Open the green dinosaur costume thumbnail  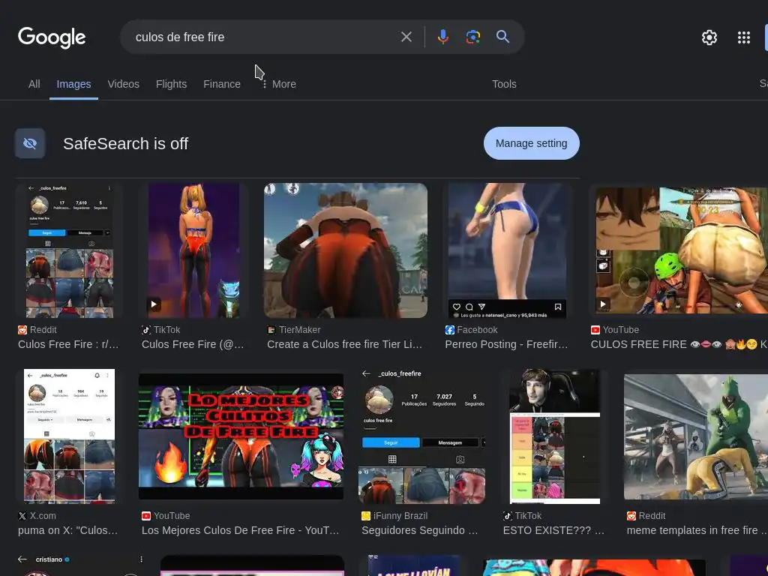(x=695, y=437)
